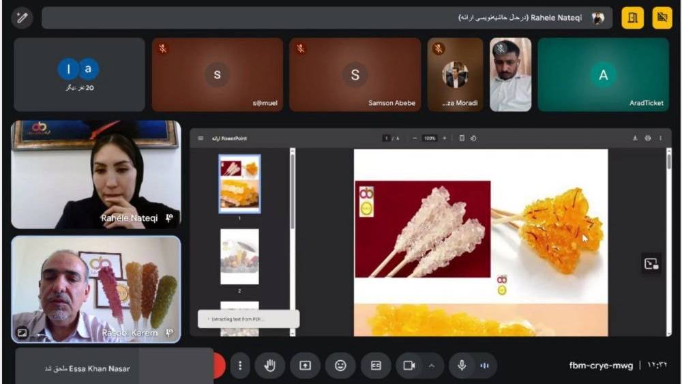Print the presentation document
The height and width of the screenshot is (384, 682).
pos(648,138)
